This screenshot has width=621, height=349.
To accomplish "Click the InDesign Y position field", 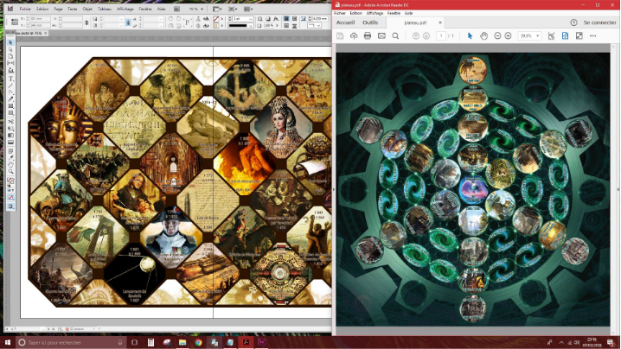I will 40,25.
